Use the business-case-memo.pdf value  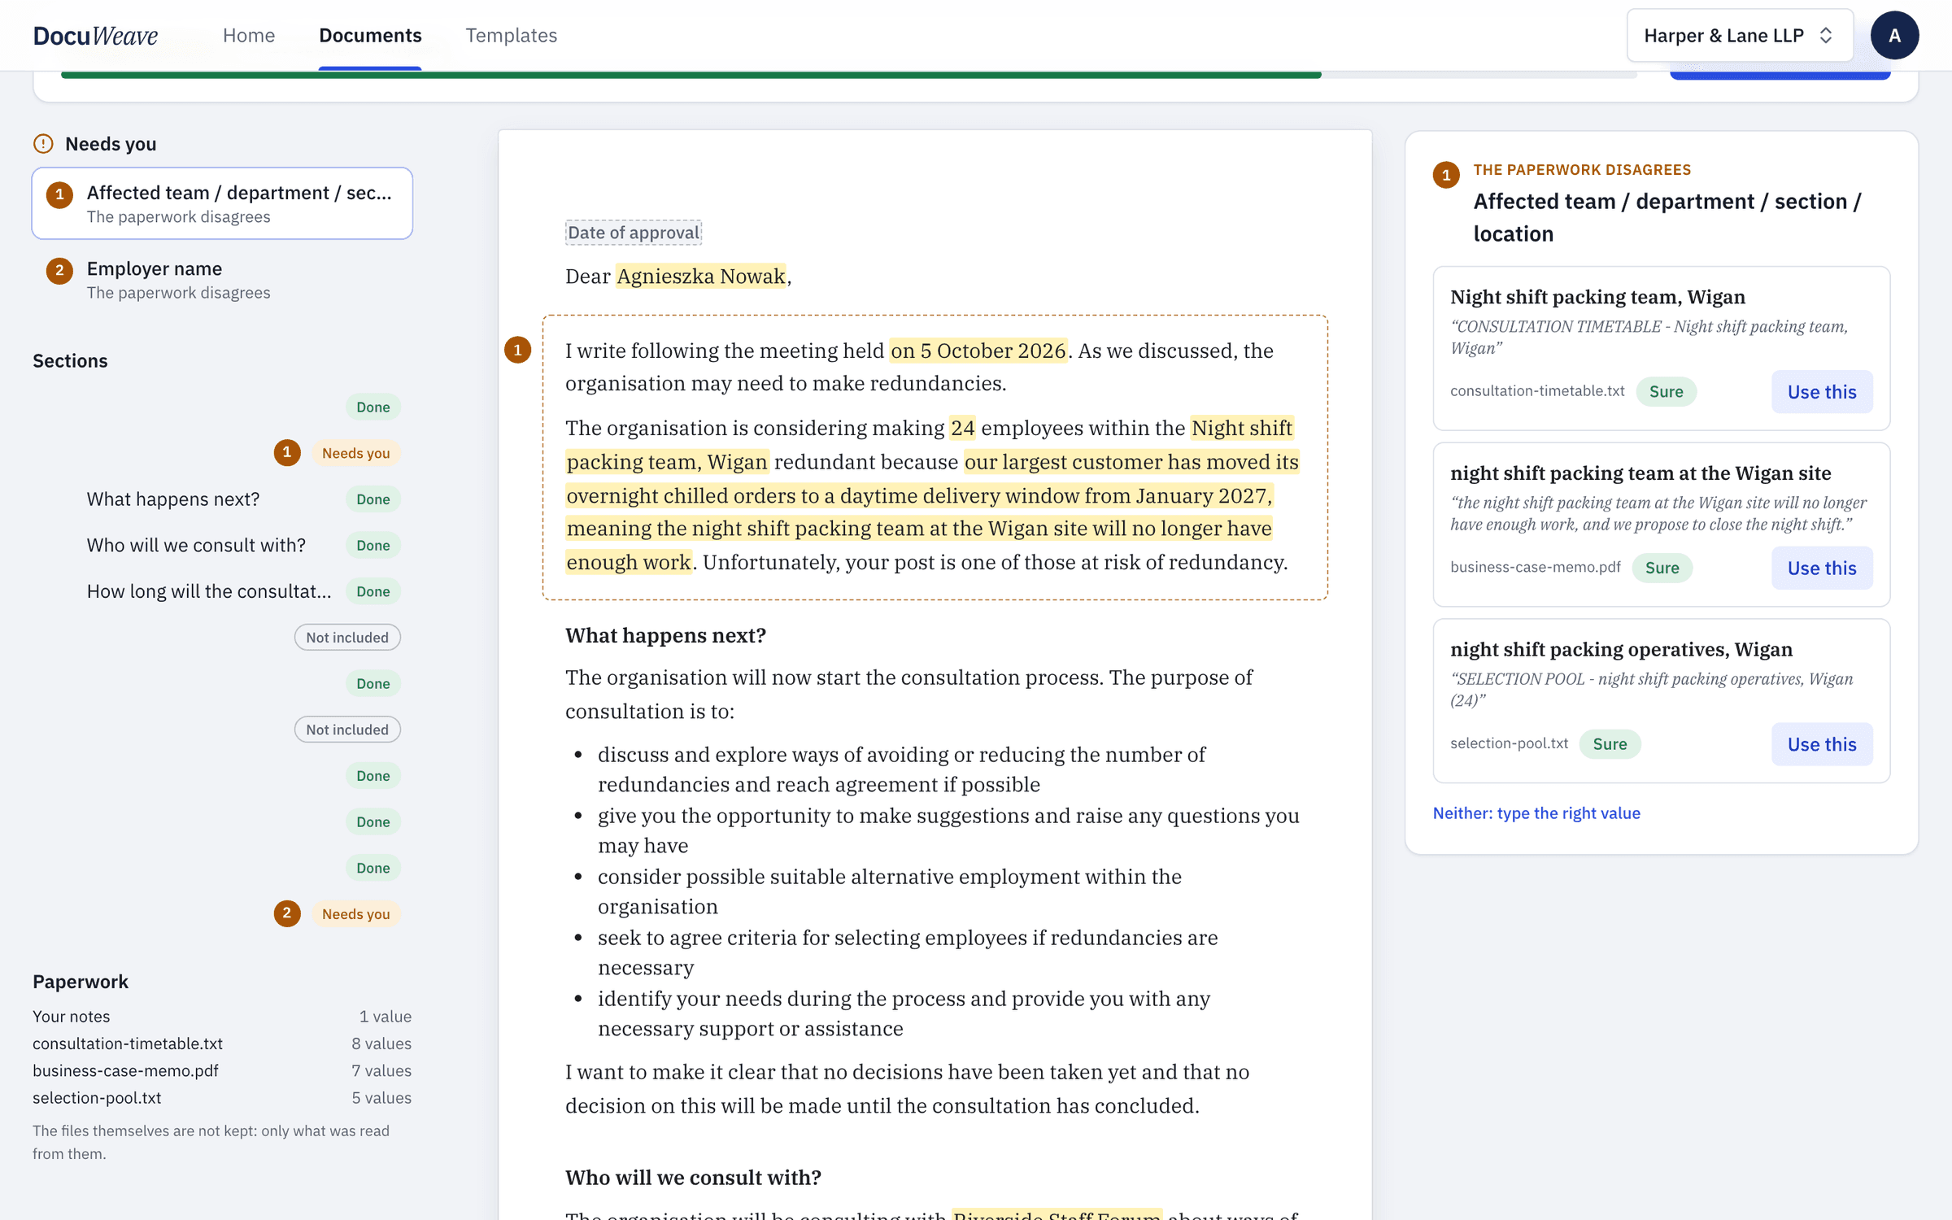pyautogui.click(x=1821, y=568)
